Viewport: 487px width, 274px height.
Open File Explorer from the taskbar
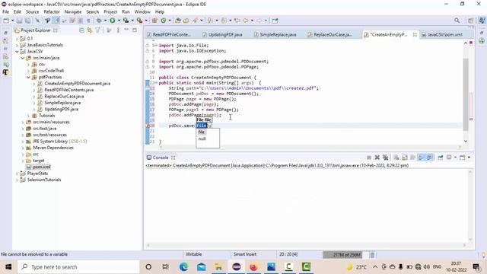[x=218, y=267]
